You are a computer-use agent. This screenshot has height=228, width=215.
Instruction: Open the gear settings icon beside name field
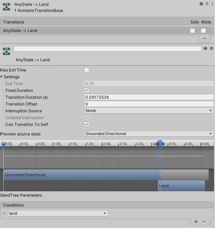pyautogui.click(x=211, y=48)
